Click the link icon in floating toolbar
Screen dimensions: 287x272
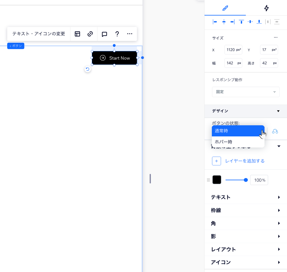pyautogui.click(x=90, y=34)
